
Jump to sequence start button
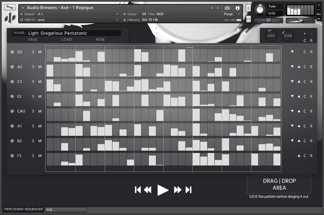(x=138, y=190)
